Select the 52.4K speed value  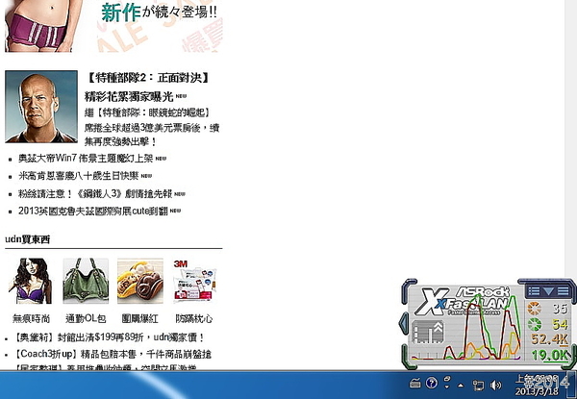pos(550,339)
